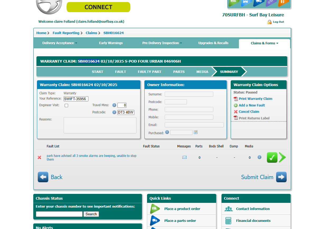Image resolution: width=312 pixels, height=229 pixels.
Task: Click the chassis number input field
Action: point(59,214)
